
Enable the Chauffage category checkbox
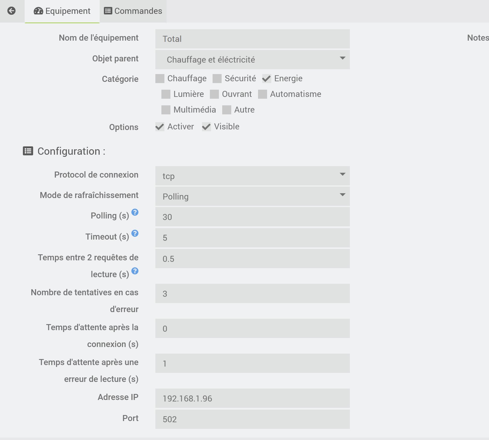pyautogui.click(x=160, y=79)
